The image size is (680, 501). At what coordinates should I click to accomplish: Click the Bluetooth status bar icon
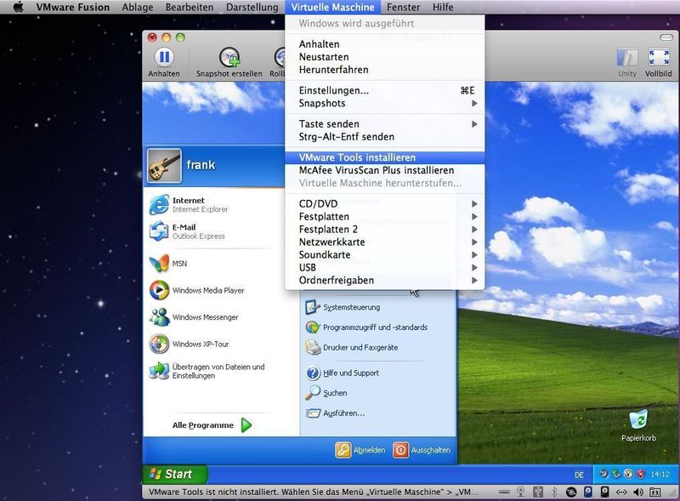click(x=554, y=492)
